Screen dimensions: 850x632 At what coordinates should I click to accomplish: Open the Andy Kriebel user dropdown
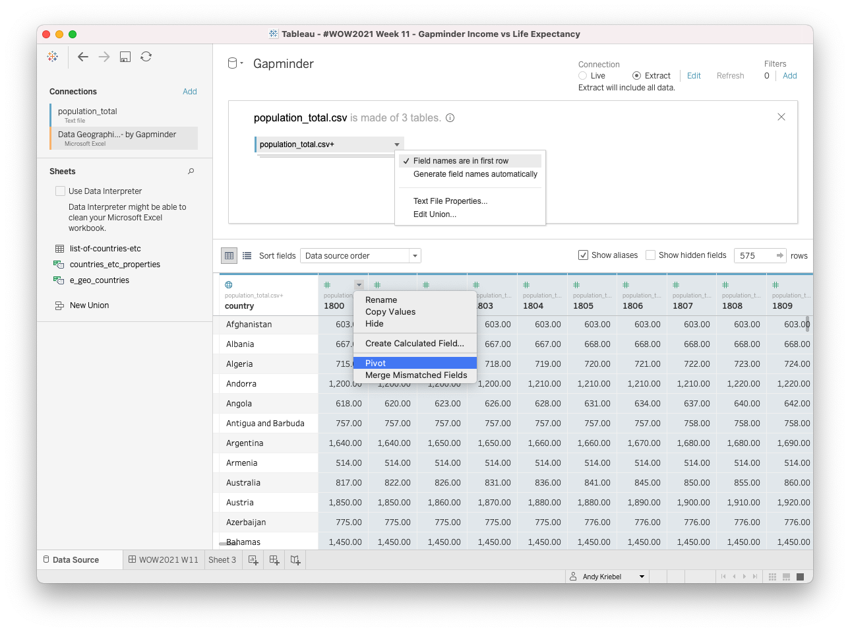(x=642, y=577)
